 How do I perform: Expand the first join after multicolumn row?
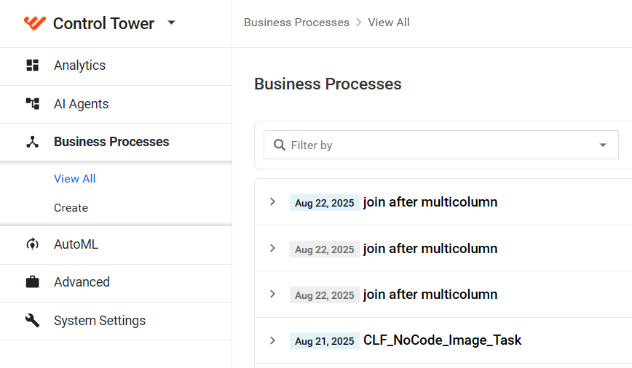point(272,201)
